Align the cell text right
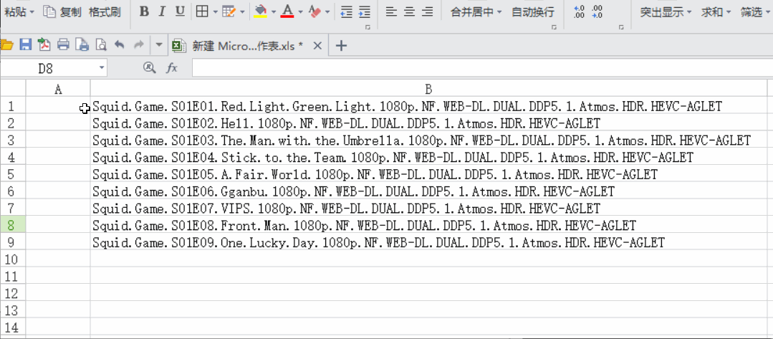Image resolution: width=773 pixels, height=339 pixels. coord(428,12)
